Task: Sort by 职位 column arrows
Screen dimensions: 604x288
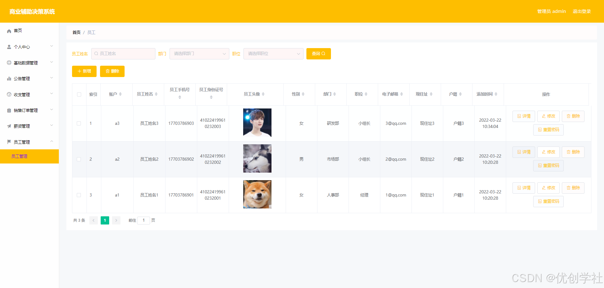Action: pos(366,94)
